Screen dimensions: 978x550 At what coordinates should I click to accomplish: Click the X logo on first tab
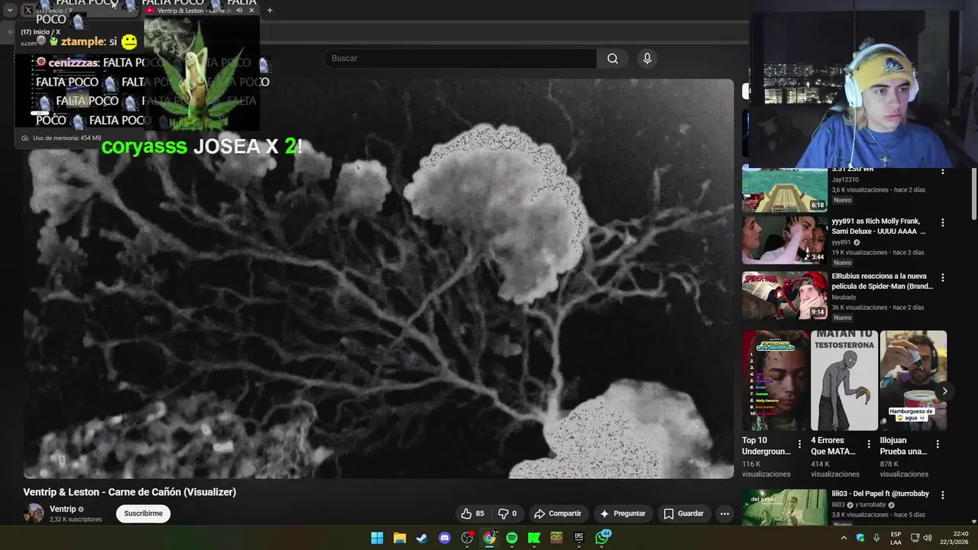[x=28, y=10]
